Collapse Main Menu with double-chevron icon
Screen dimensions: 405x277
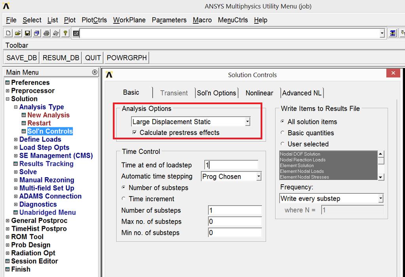[x=95, y=72]
